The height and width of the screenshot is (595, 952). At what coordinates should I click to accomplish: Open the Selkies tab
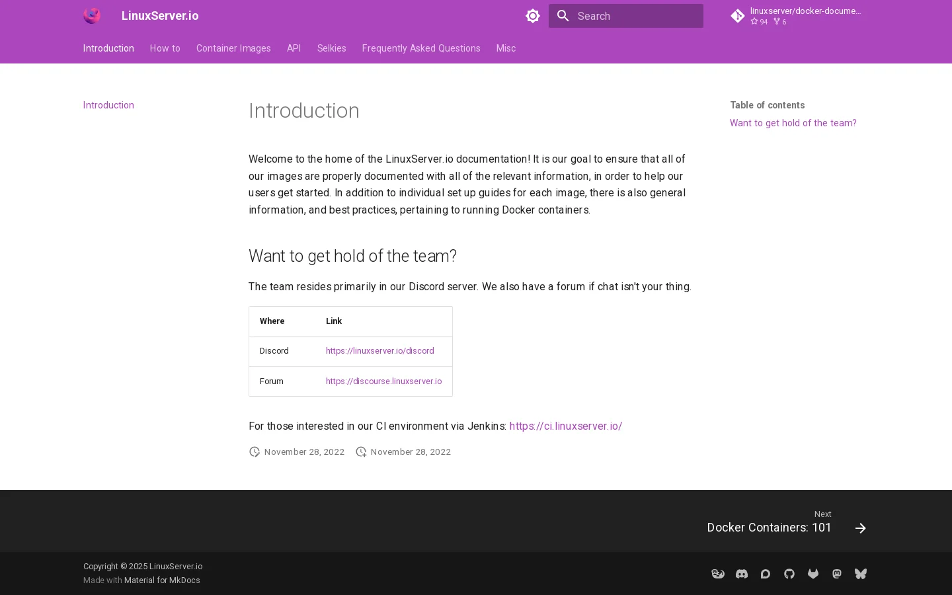coord(332,48)
